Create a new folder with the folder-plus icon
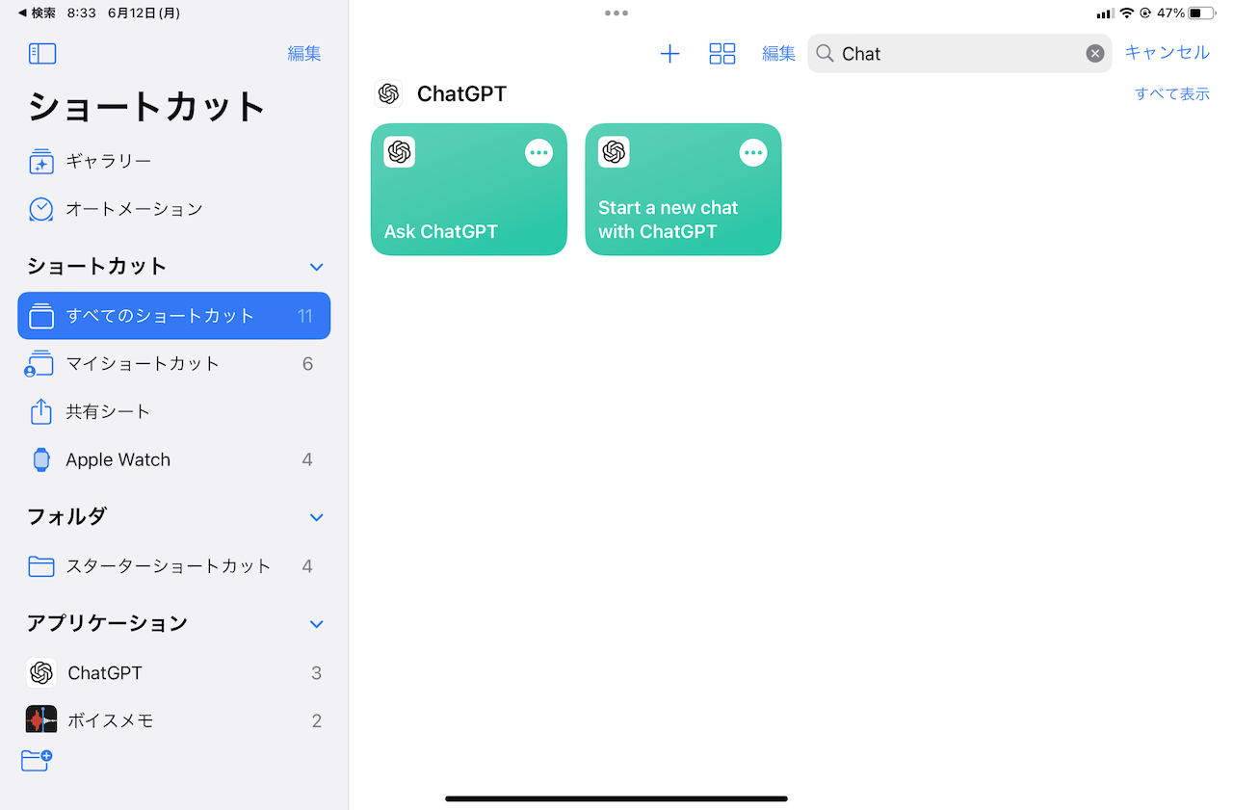The height and width of the screenshot is (810, 1233). coord(36,761)
